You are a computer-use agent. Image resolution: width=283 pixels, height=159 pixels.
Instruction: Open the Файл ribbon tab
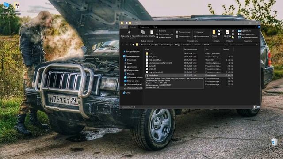(x=124, y=27)
